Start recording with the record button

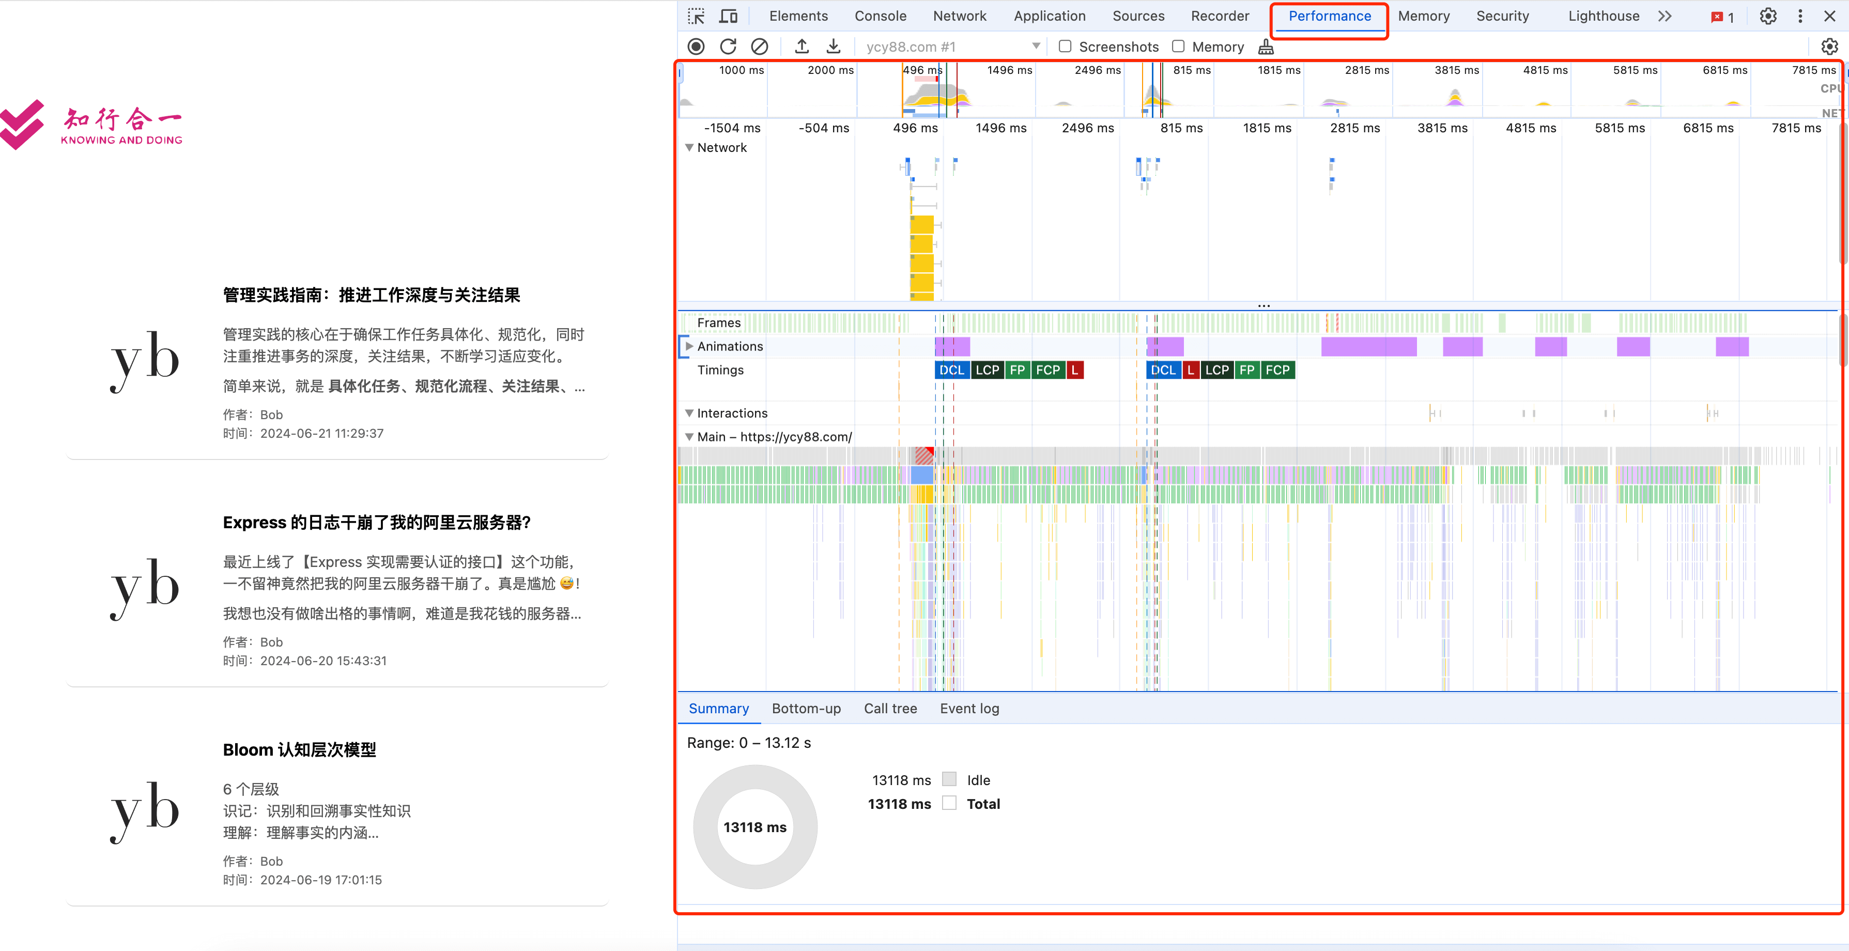(696, 47)
